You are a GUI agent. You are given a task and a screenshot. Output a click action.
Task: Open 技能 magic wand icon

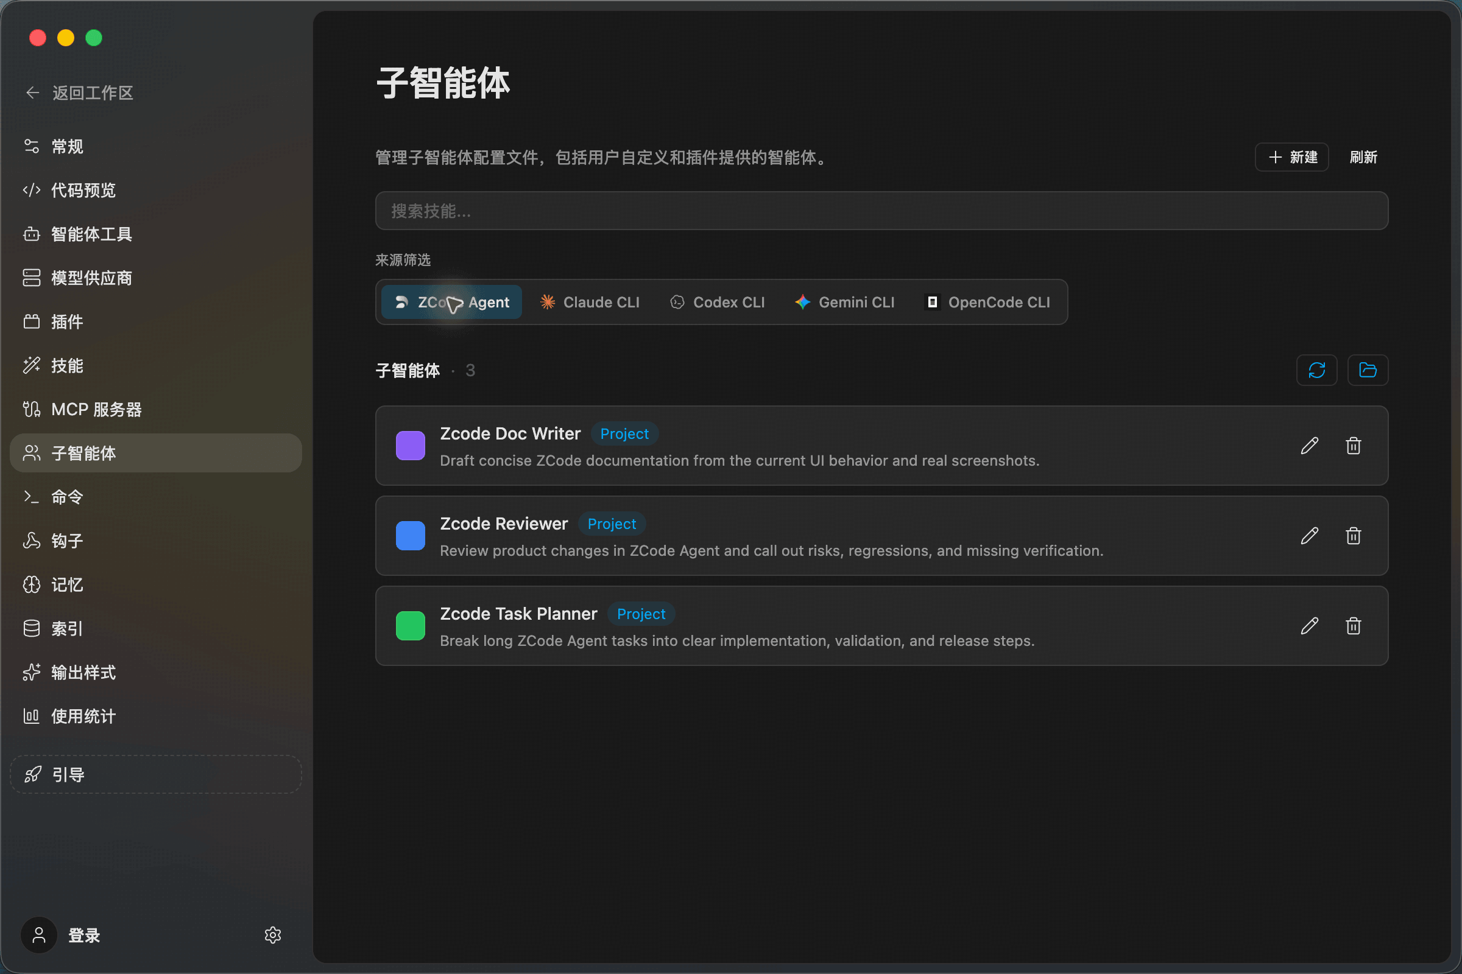click(32, 365)
